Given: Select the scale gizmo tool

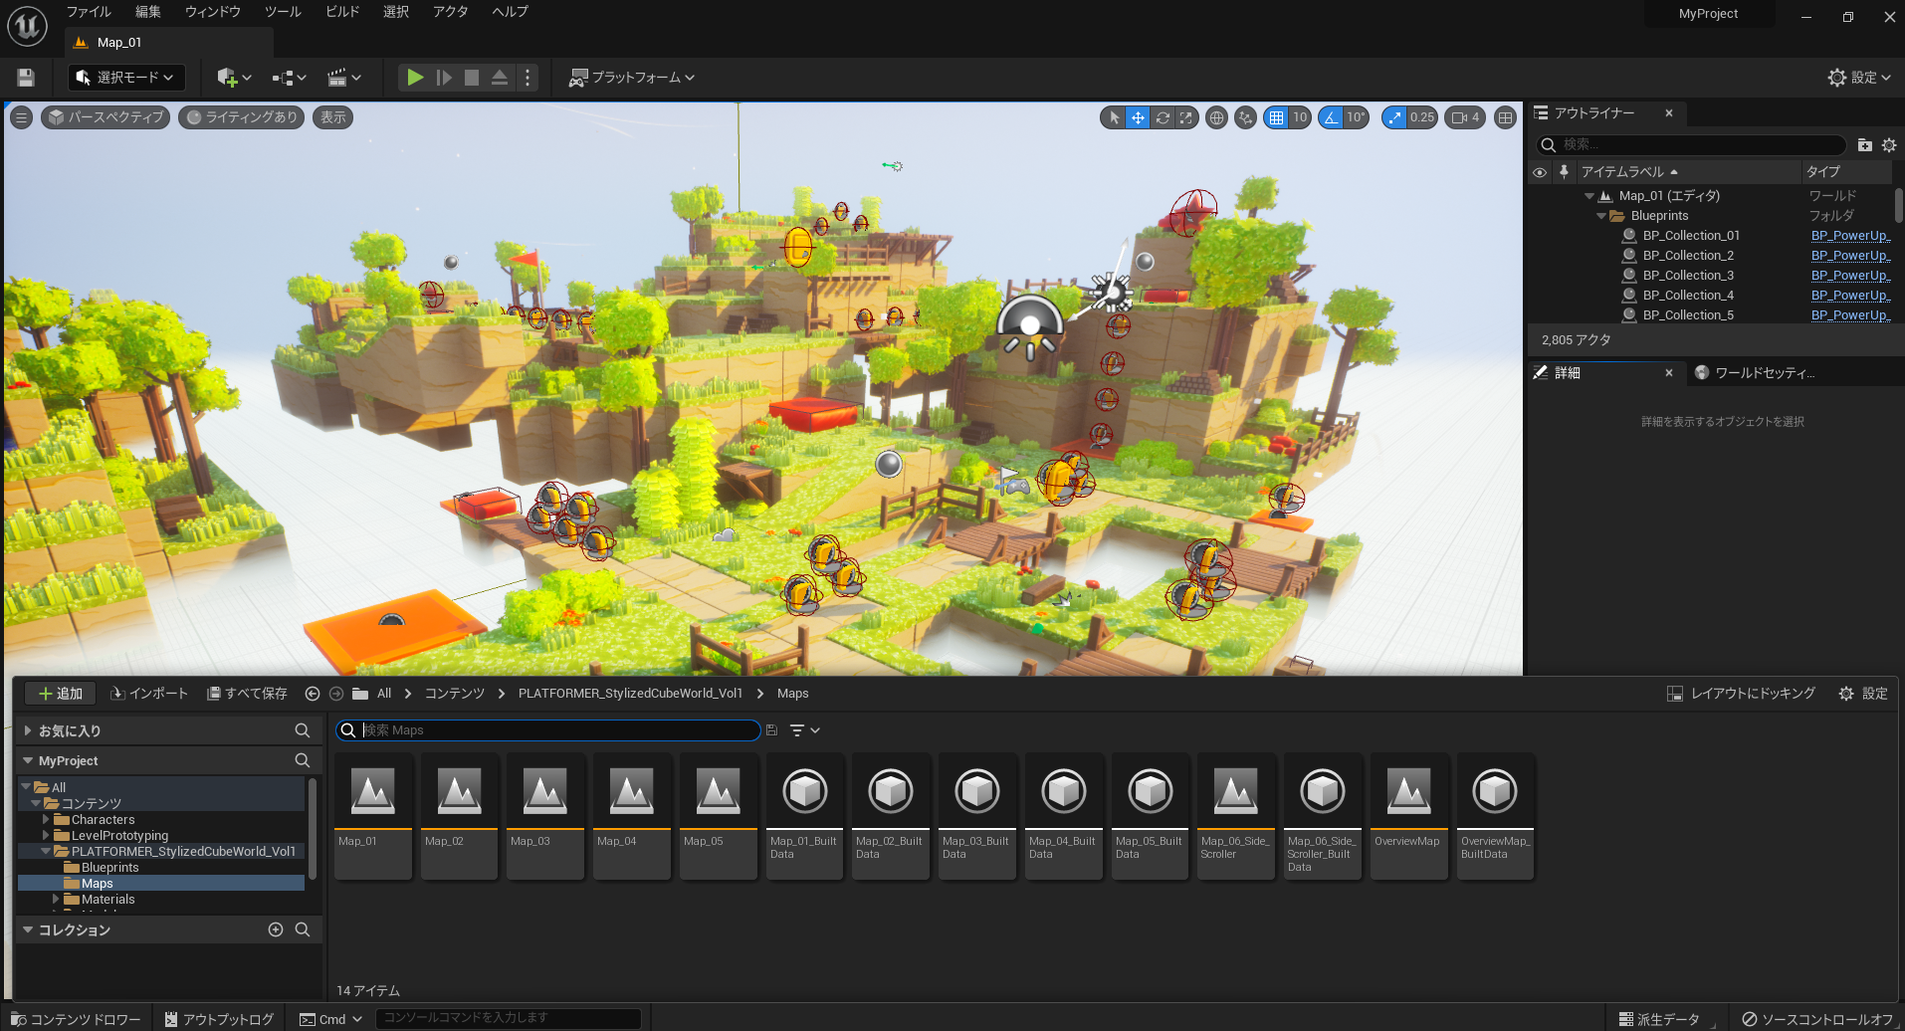Looking at the screenshot, I should pos(1185,117).
